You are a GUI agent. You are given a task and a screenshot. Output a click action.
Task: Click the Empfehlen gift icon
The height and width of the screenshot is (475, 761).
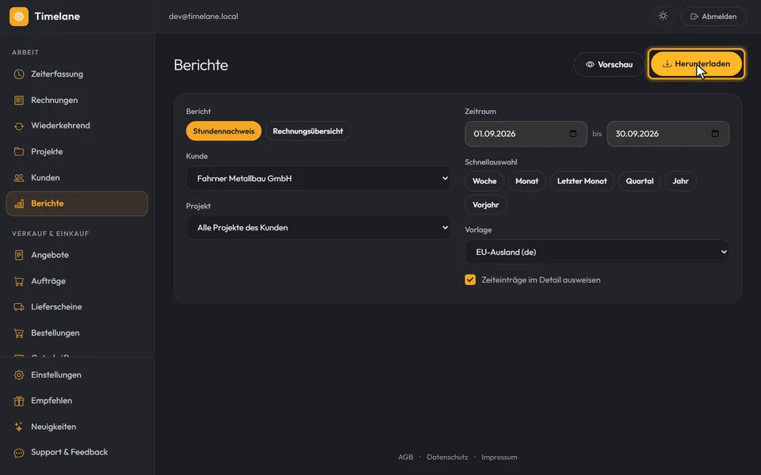19,401
